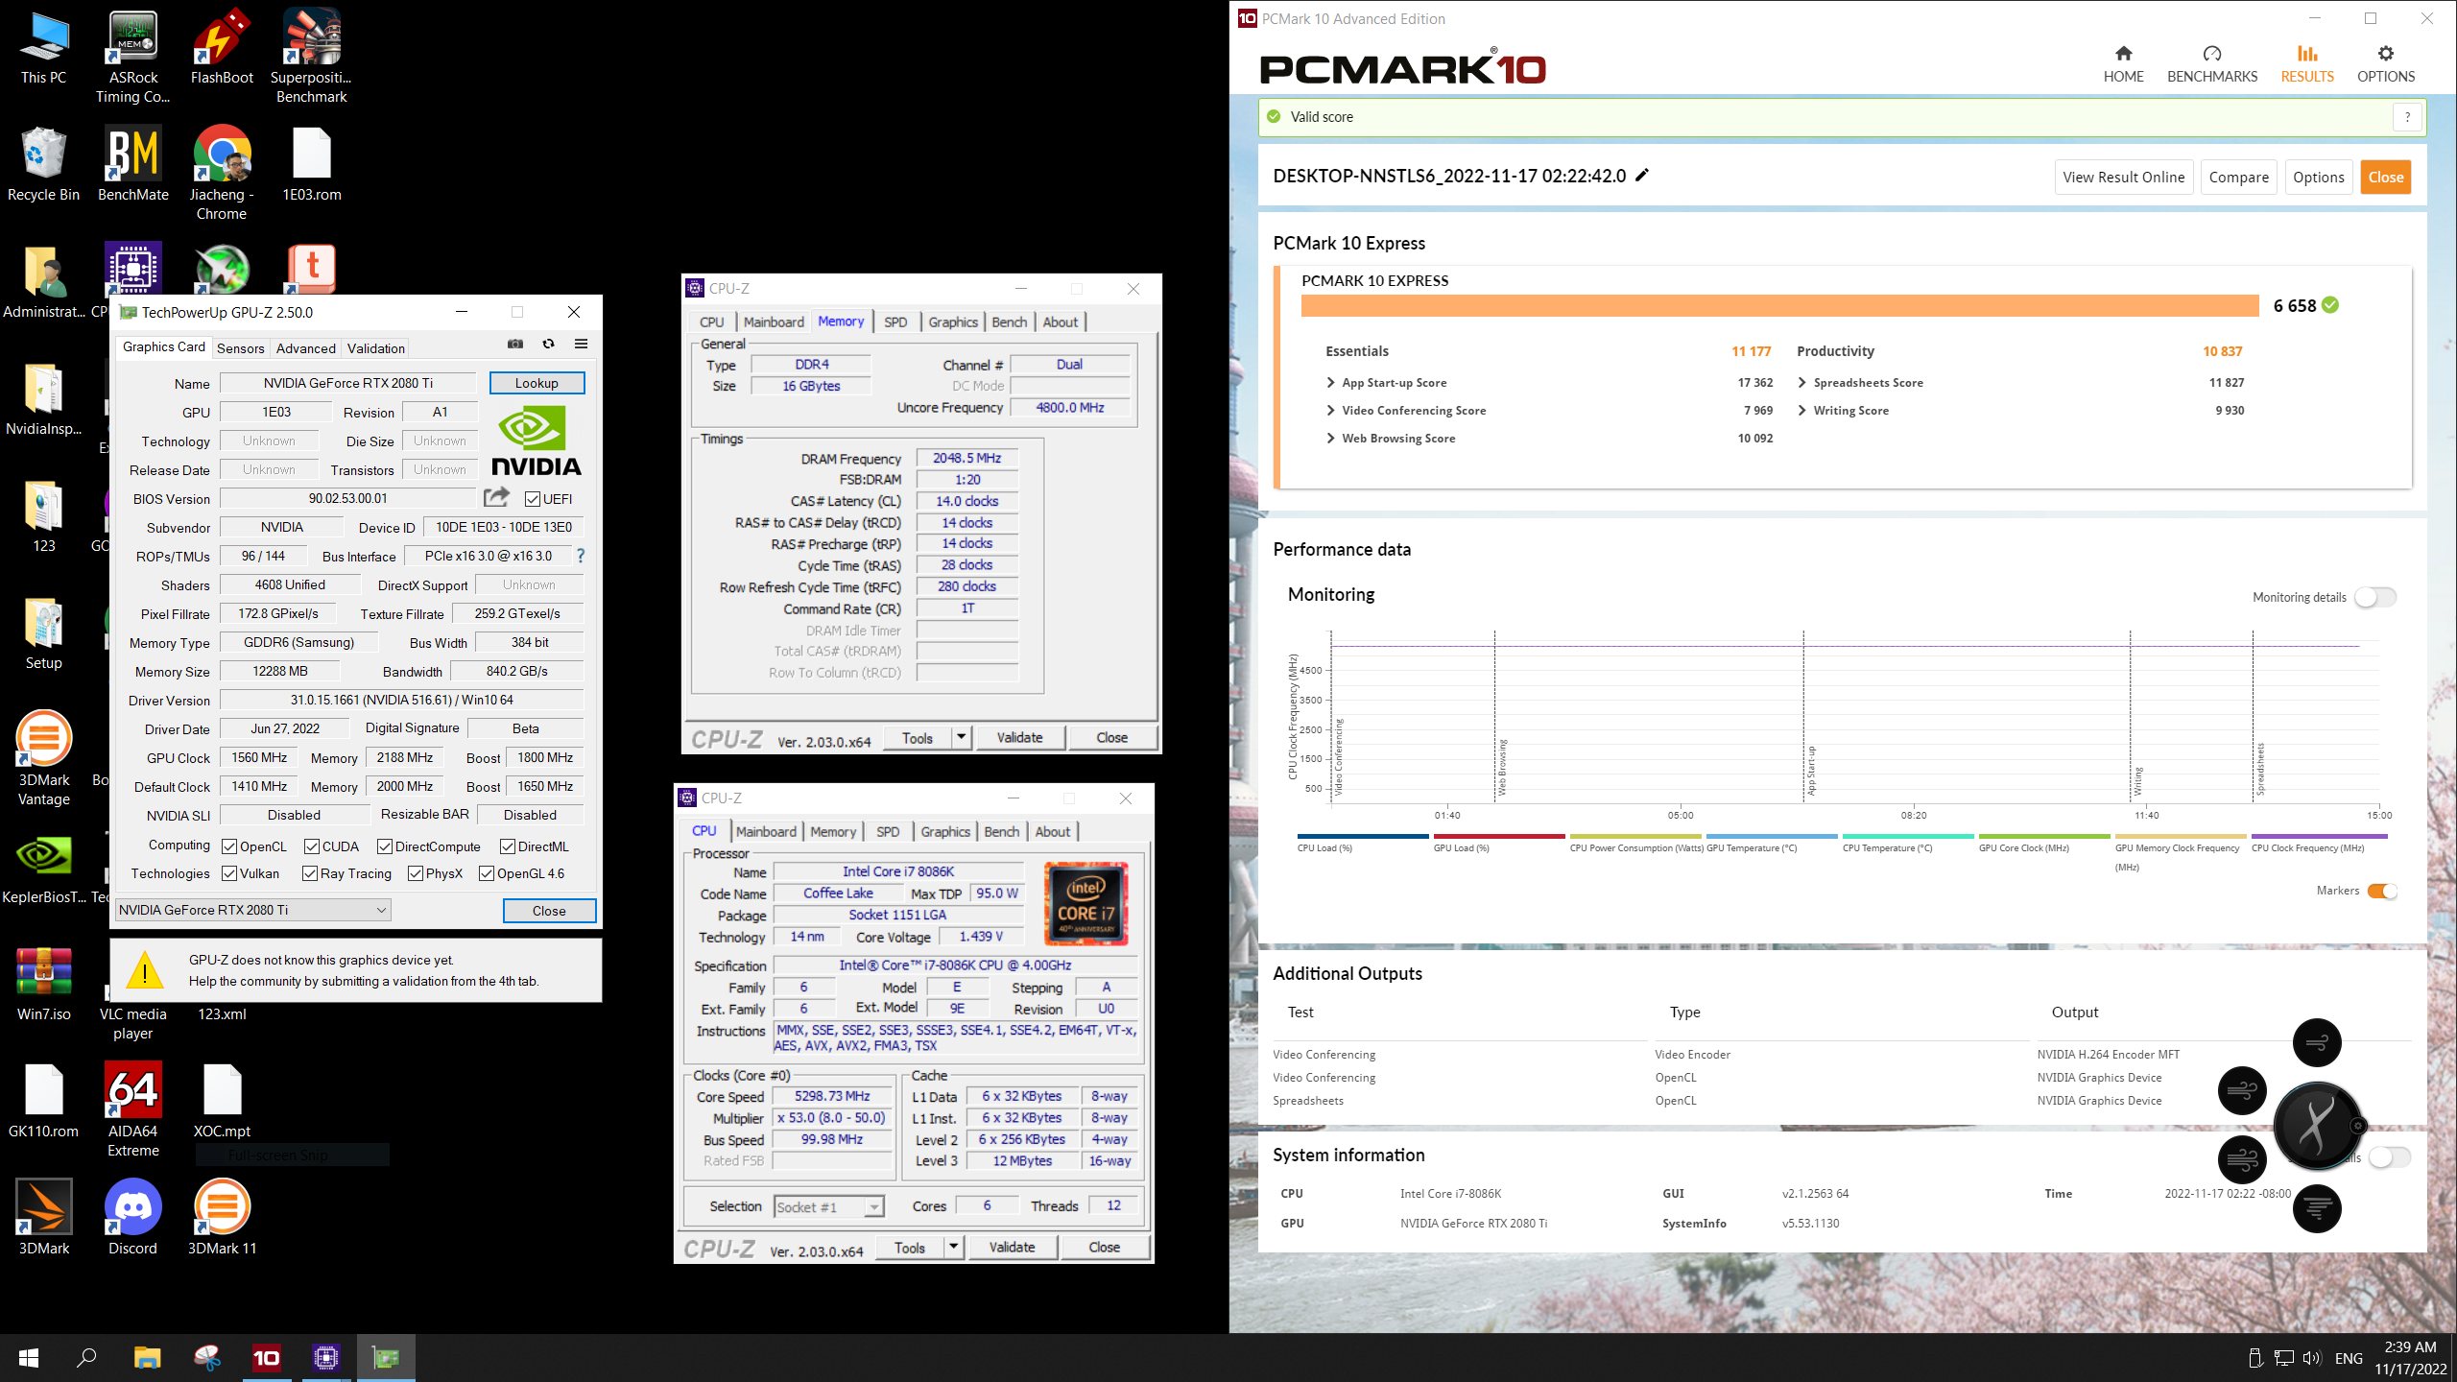2457x1382 pixels.
Task: Toggle the CUDA checkbox
Action: coord(312,846)
